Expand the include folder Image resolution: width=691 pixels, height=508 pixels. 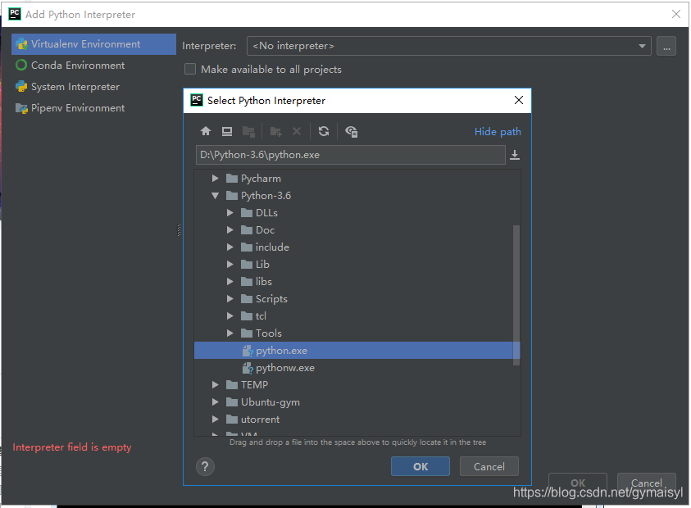pyautogui.click(x=230, y=247)
